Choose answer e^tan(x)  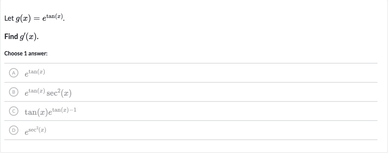pos(35,73)
